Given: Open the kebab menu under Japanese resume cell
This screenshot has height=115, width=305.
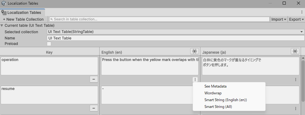Looking at the screenshot, I should tap(296, 109).
